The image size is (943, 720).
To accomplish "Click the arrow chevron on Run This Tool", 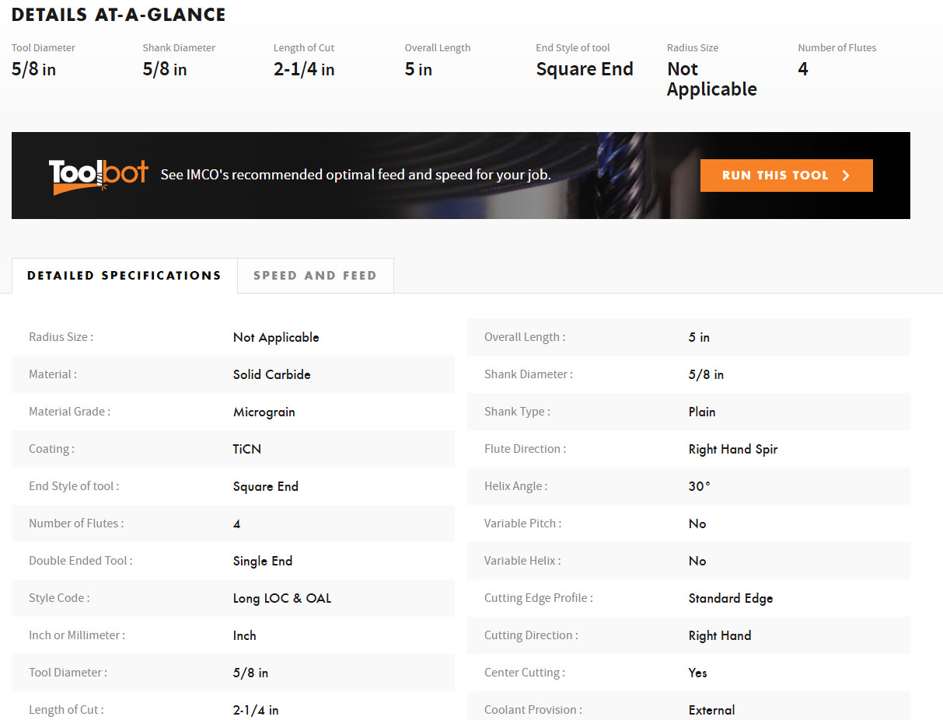I will (x=846, y=176).
